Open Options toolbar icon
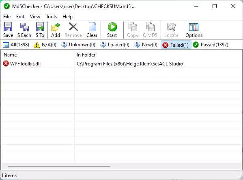 point(194,27)
